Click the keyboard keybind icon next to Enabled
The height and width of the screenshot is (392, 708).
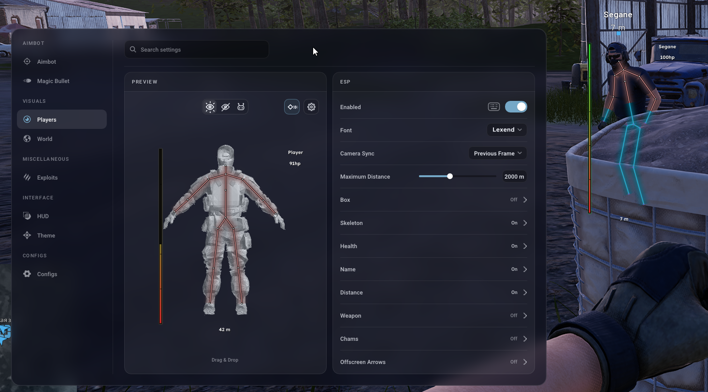pyautogui.click(x=493, y=107)
